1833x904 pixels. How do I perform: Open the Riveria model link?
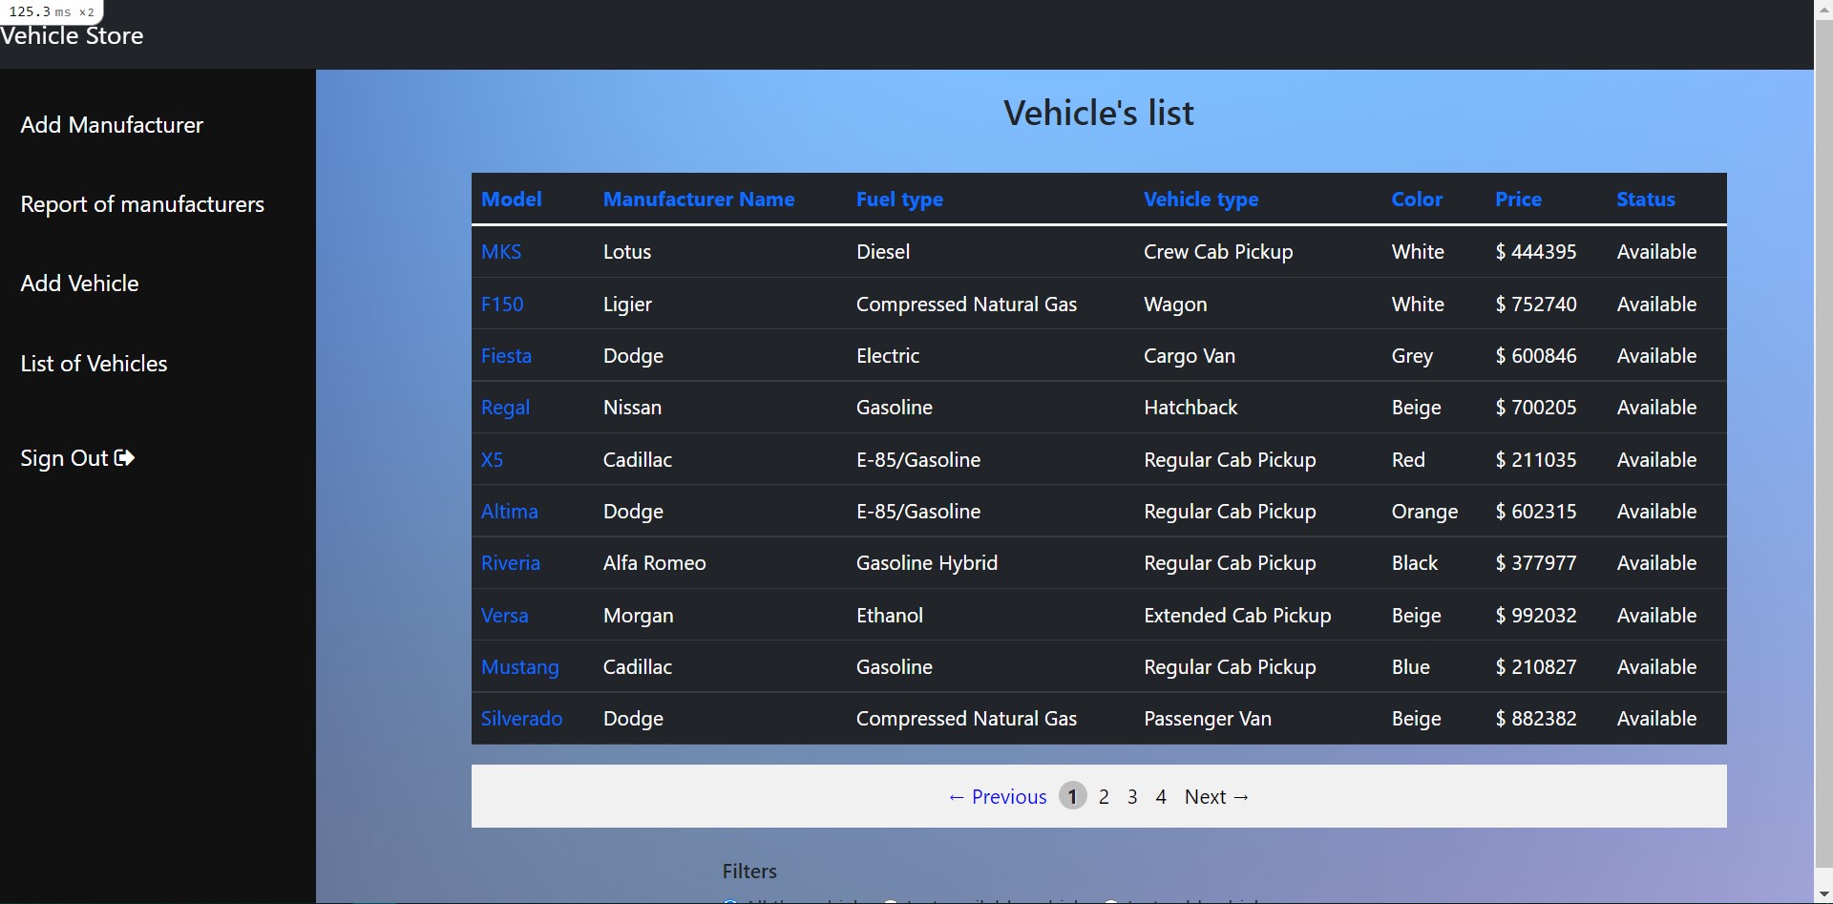coord(511,563)
